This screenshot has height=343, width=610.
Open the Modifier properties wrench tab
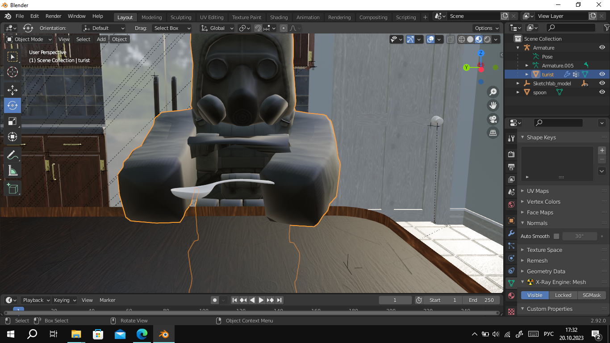[511, 233]
